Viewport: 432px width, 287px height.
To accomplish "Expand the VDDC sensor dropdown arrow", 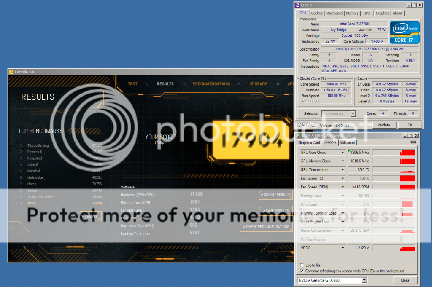I will [x=343, y=248].
